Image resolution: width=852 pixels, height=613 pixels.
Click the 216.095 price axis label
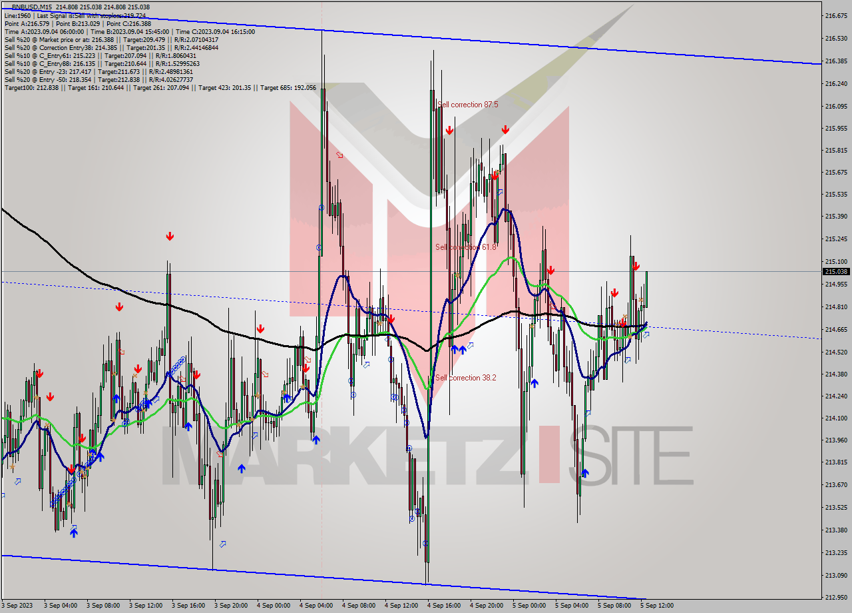point(835,106)
